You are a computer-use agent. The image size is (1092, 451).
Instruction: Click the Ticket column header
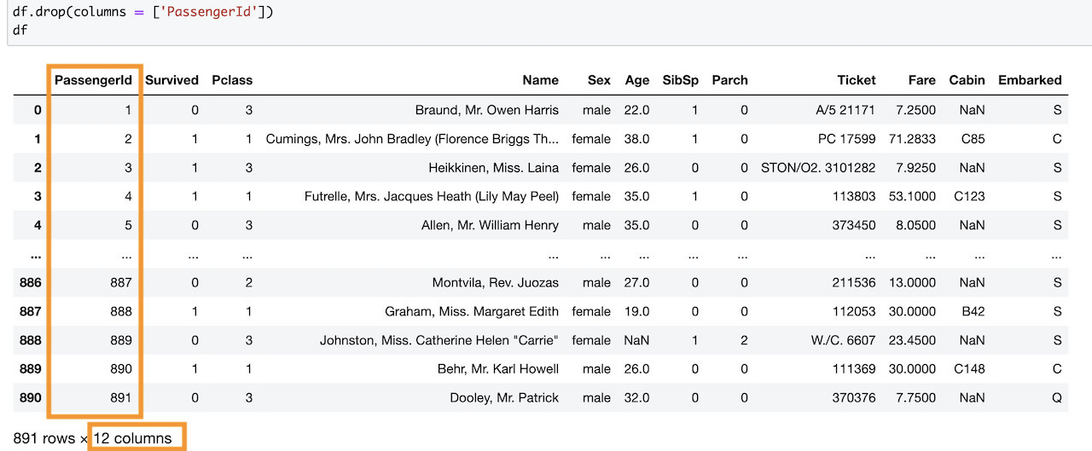[856, 80]
